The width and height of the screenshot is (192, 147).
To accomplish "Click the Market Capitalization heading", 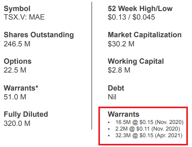I will (145, 35).
